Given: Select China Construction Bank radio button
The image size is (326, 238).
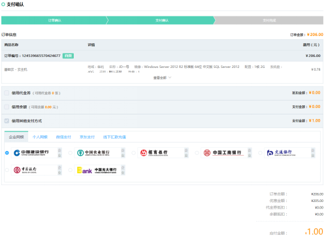Looking at the screenshot, I should pyautogui.click(x=7, y=153).
